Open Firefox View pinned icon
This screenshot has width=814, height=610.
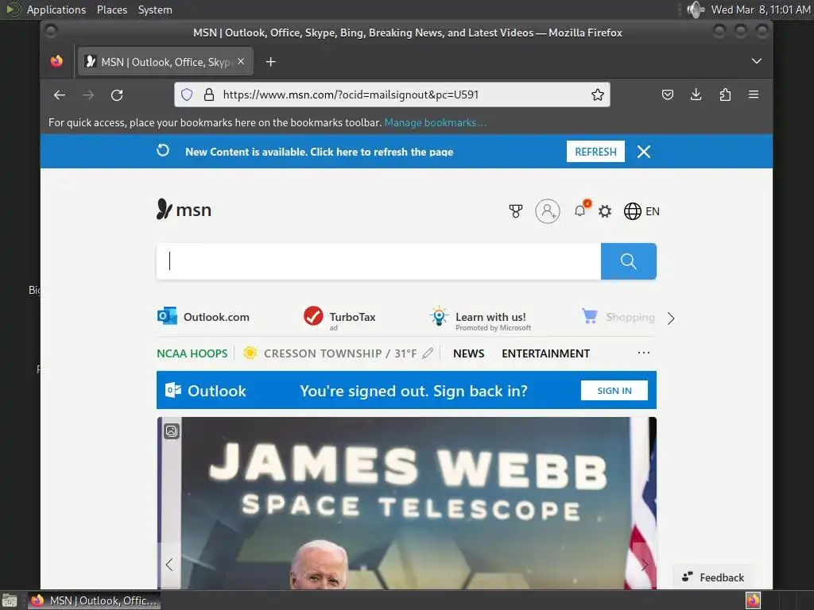[56, 61]
